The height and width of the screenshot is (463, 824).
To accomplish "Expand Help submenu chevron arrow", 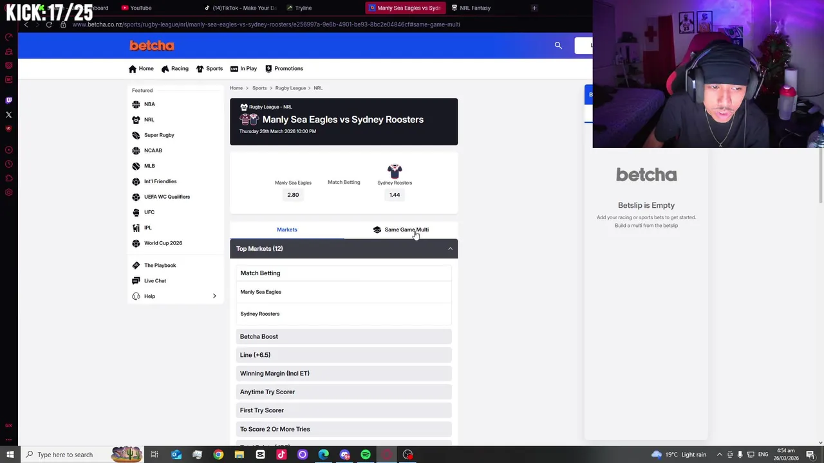I will (x=214, y=296).
